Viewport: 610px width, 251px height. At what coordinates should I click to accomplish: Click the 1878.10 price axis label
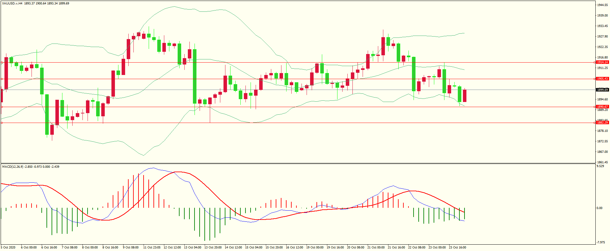point(603,131)
